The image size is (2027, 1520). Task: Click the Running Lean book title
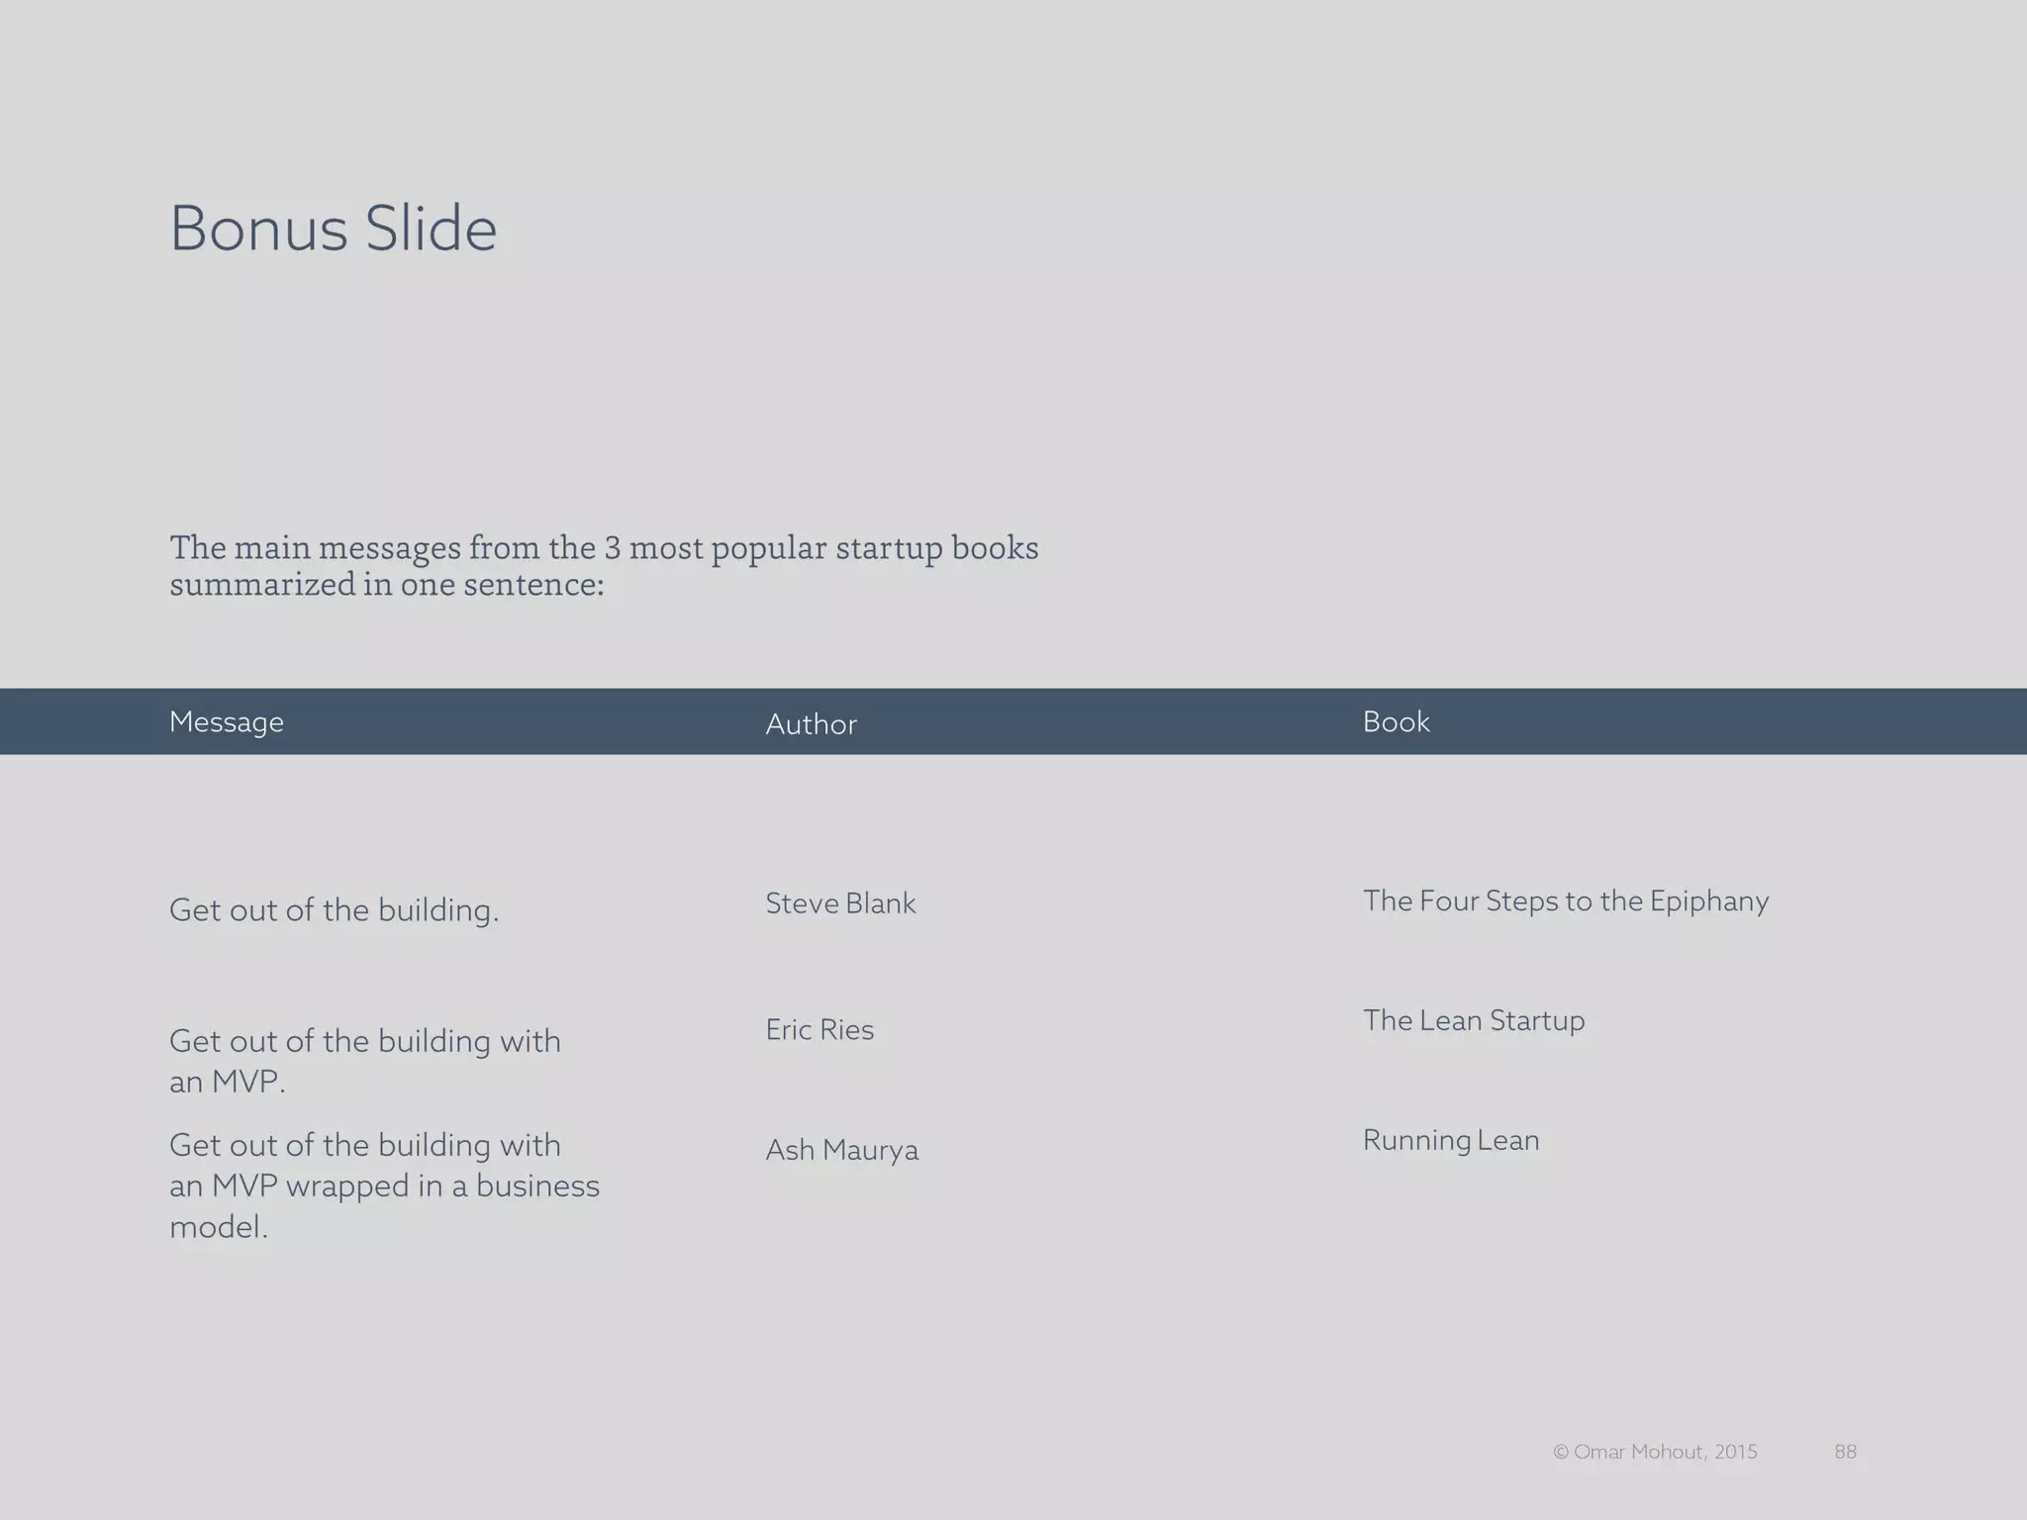point(1451,1140)
